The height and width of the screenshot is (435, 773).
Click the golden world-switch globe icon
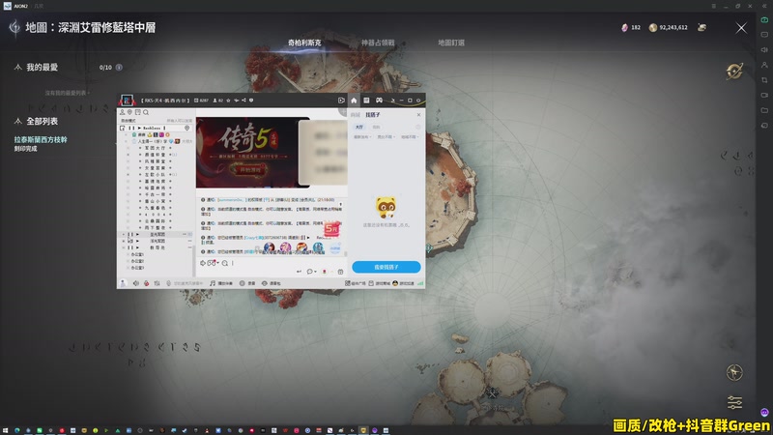(734, 71)
